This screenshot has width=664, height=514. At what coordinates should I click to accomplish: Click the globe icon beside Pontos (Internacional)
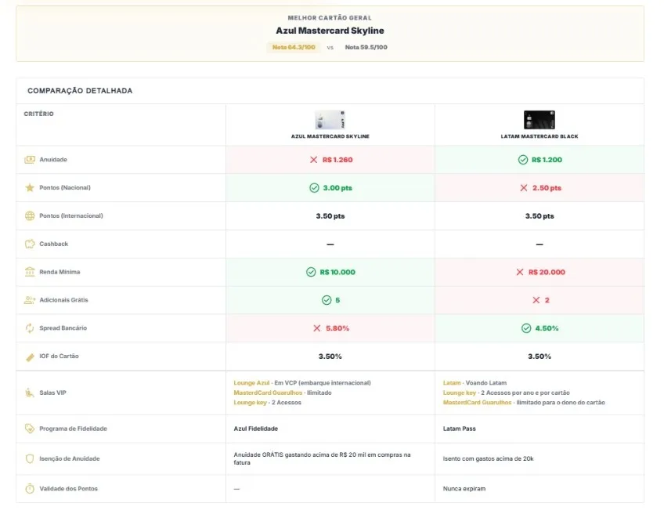30,215
